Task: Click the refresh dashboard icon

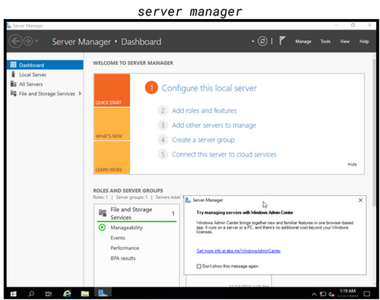Action: pyautogui.click(x=262, y=41)
